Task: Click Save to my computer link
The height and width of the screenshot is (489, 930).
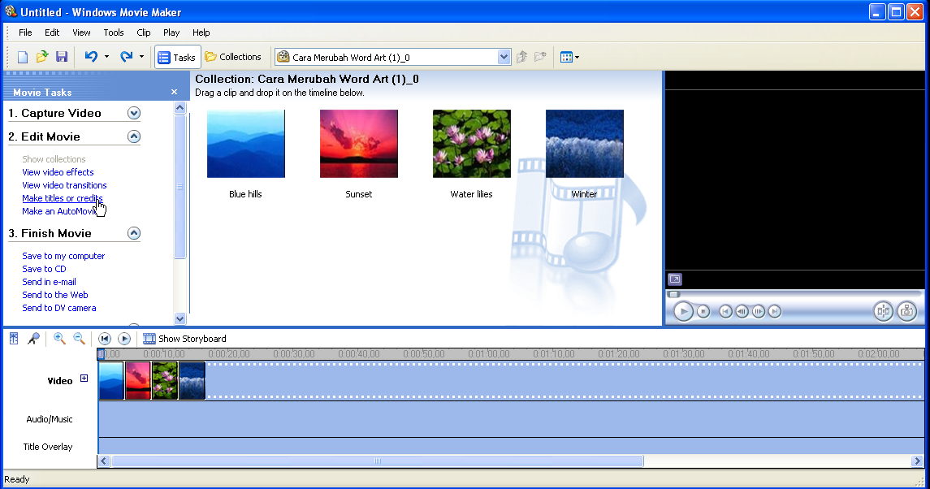Action: click(x=63, y=256)
